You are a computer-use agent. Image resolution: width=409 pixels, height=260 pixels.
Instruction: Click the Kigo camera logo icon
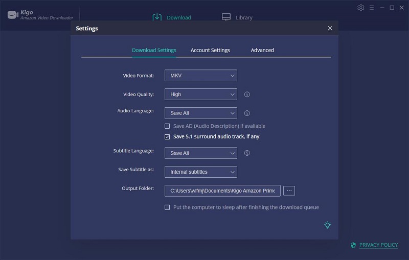tap(13, 15)
